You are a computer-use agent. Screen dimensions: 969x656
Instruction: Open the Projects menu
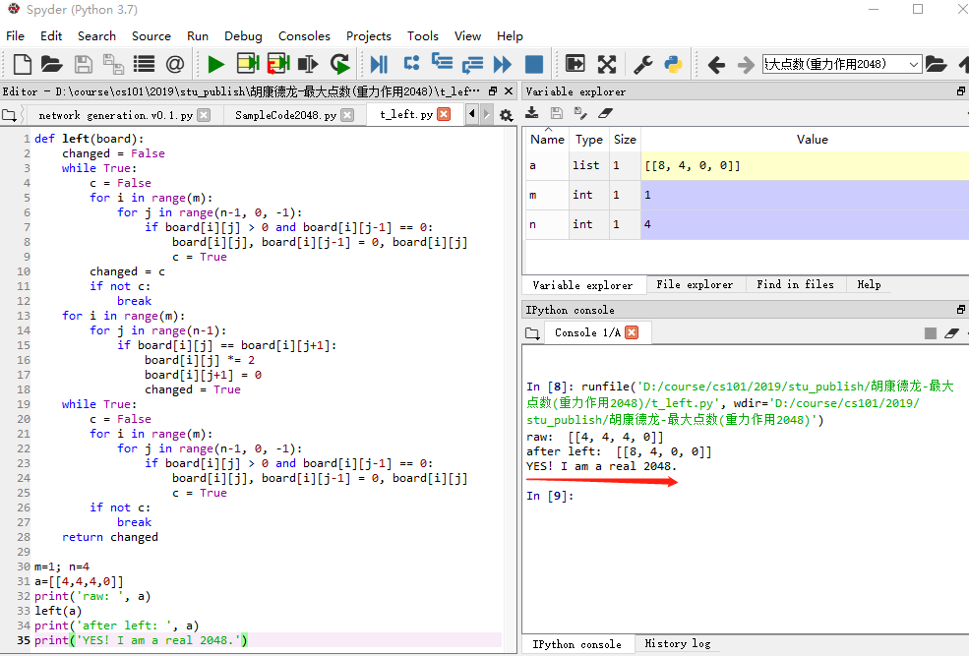pyautogui.click(x=368, y=35)
